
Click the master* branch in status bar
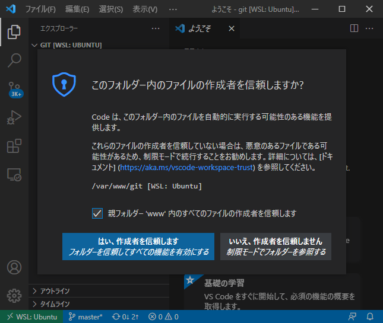(x=86, y=316)
